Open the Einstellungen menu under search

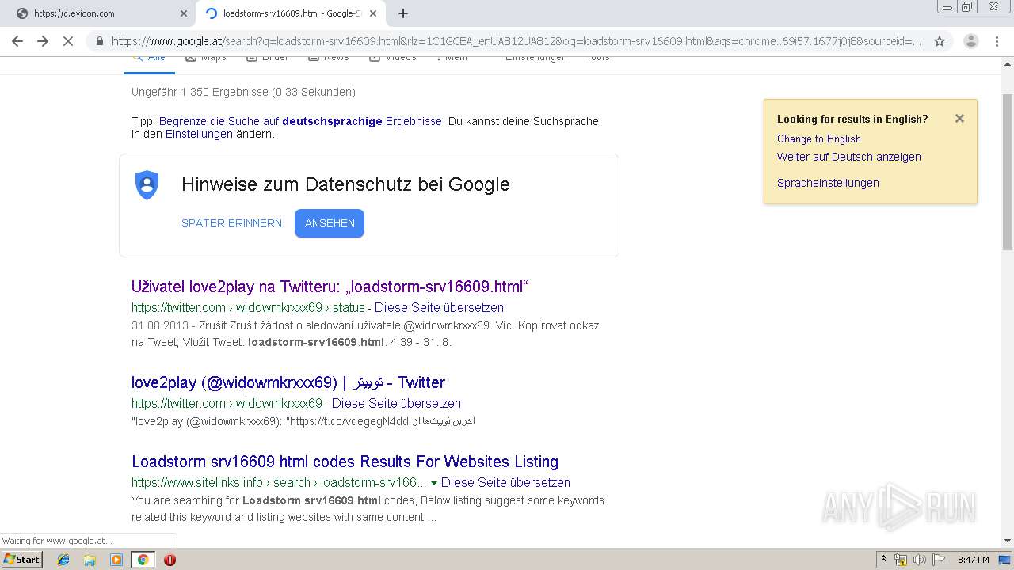click(536, 58)
